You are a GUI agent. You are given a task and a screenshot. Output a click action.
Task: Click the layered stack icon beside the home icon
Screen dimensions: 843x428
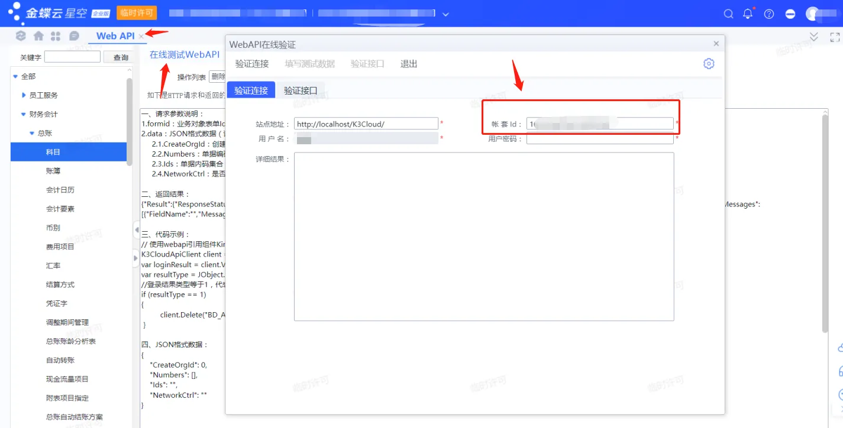21,36
